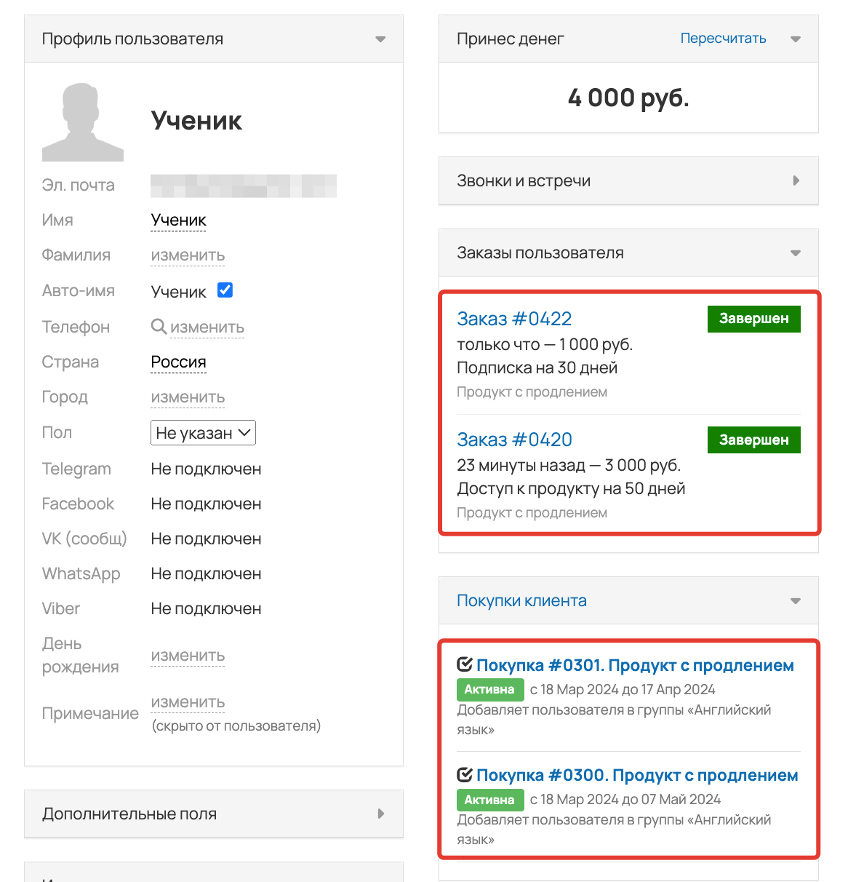Click the Facebook Не подключен status
848x882 pixels.
click(x=206, y=504)
